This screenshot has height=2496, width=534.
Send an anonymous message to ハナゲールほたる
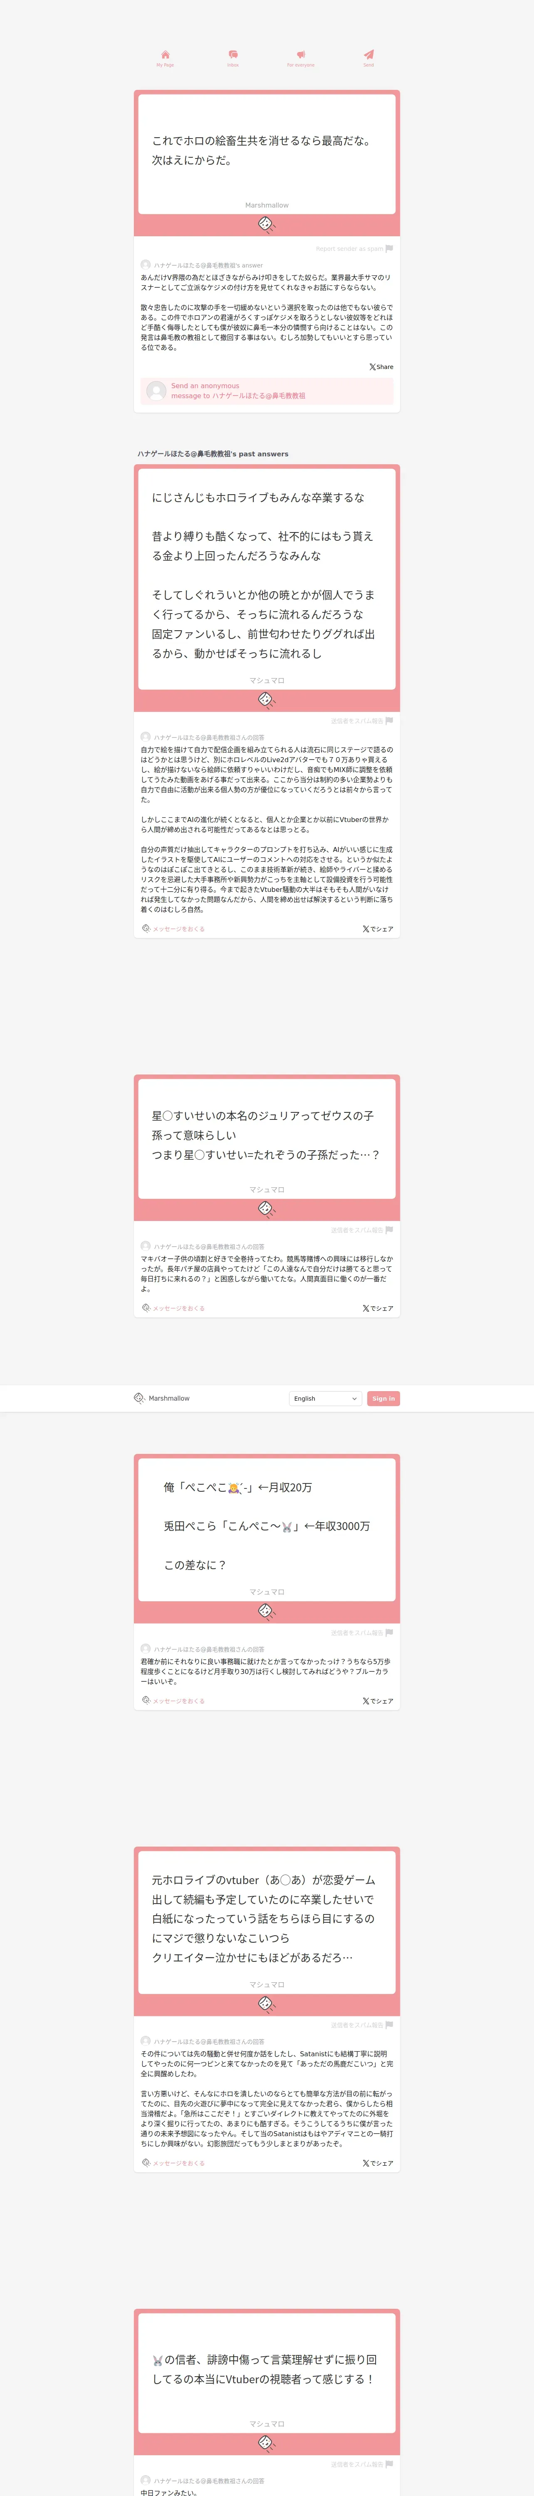pyautogui.click(x=267, y=391)
